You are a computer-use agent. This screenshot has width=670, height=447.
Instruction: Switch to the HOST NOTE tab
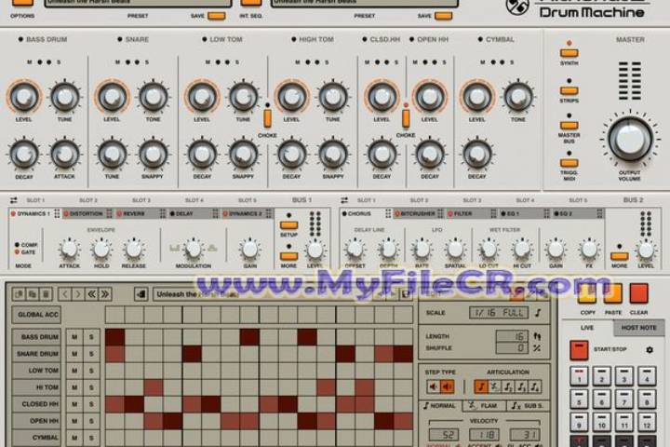638,328
